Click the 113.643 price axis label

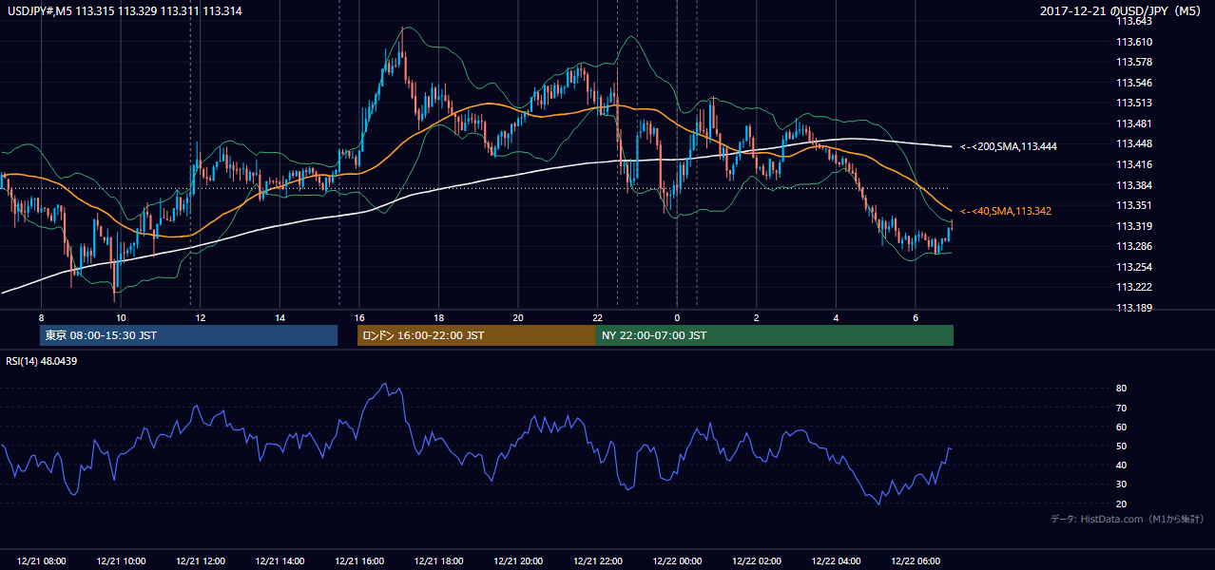[1135, 21]
